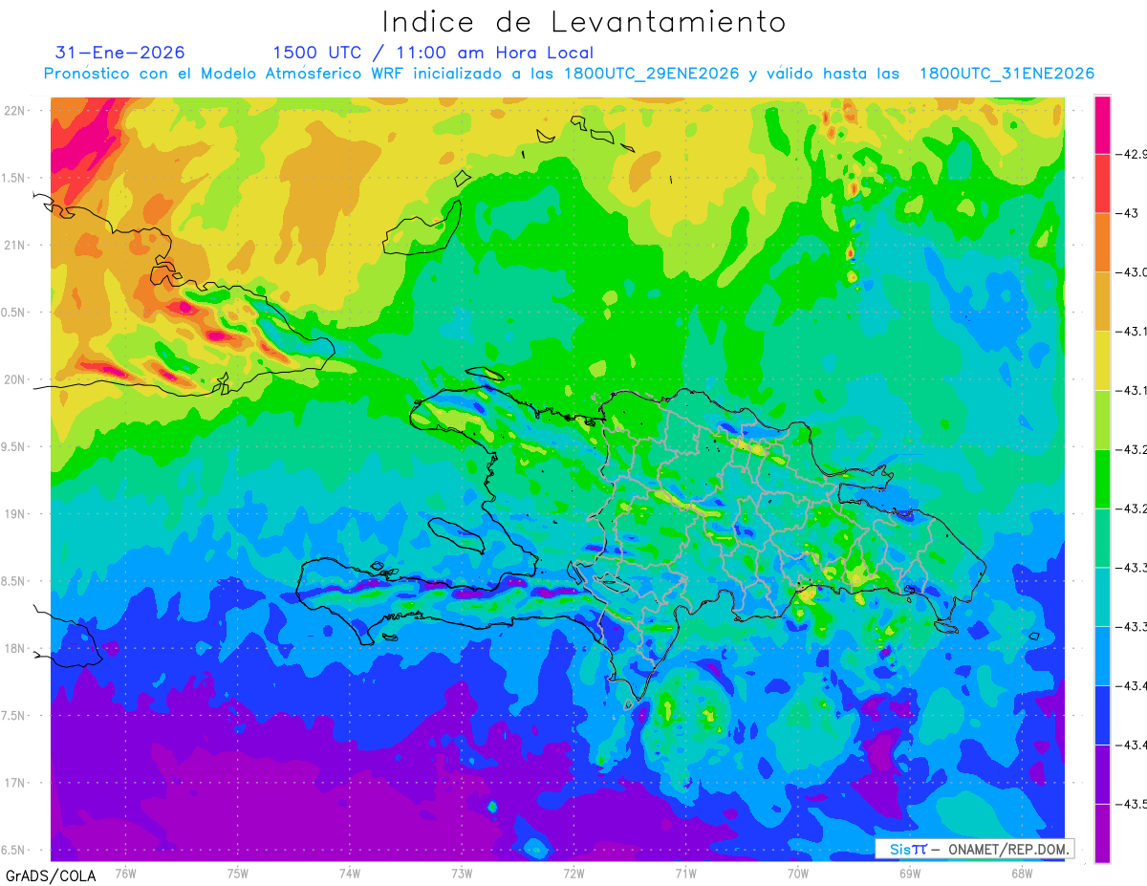Viewport: 1147px width, 886px height.
Task: Click the 72W longitude label
Action: (573, 874)
